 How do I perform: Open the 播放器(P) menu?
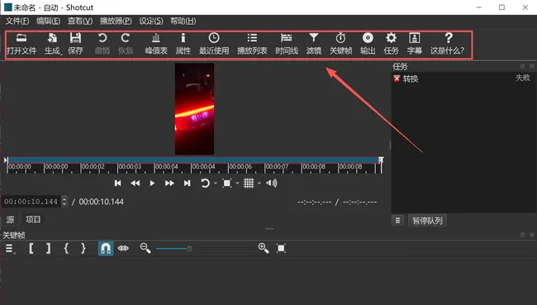(x=116, y=21)
